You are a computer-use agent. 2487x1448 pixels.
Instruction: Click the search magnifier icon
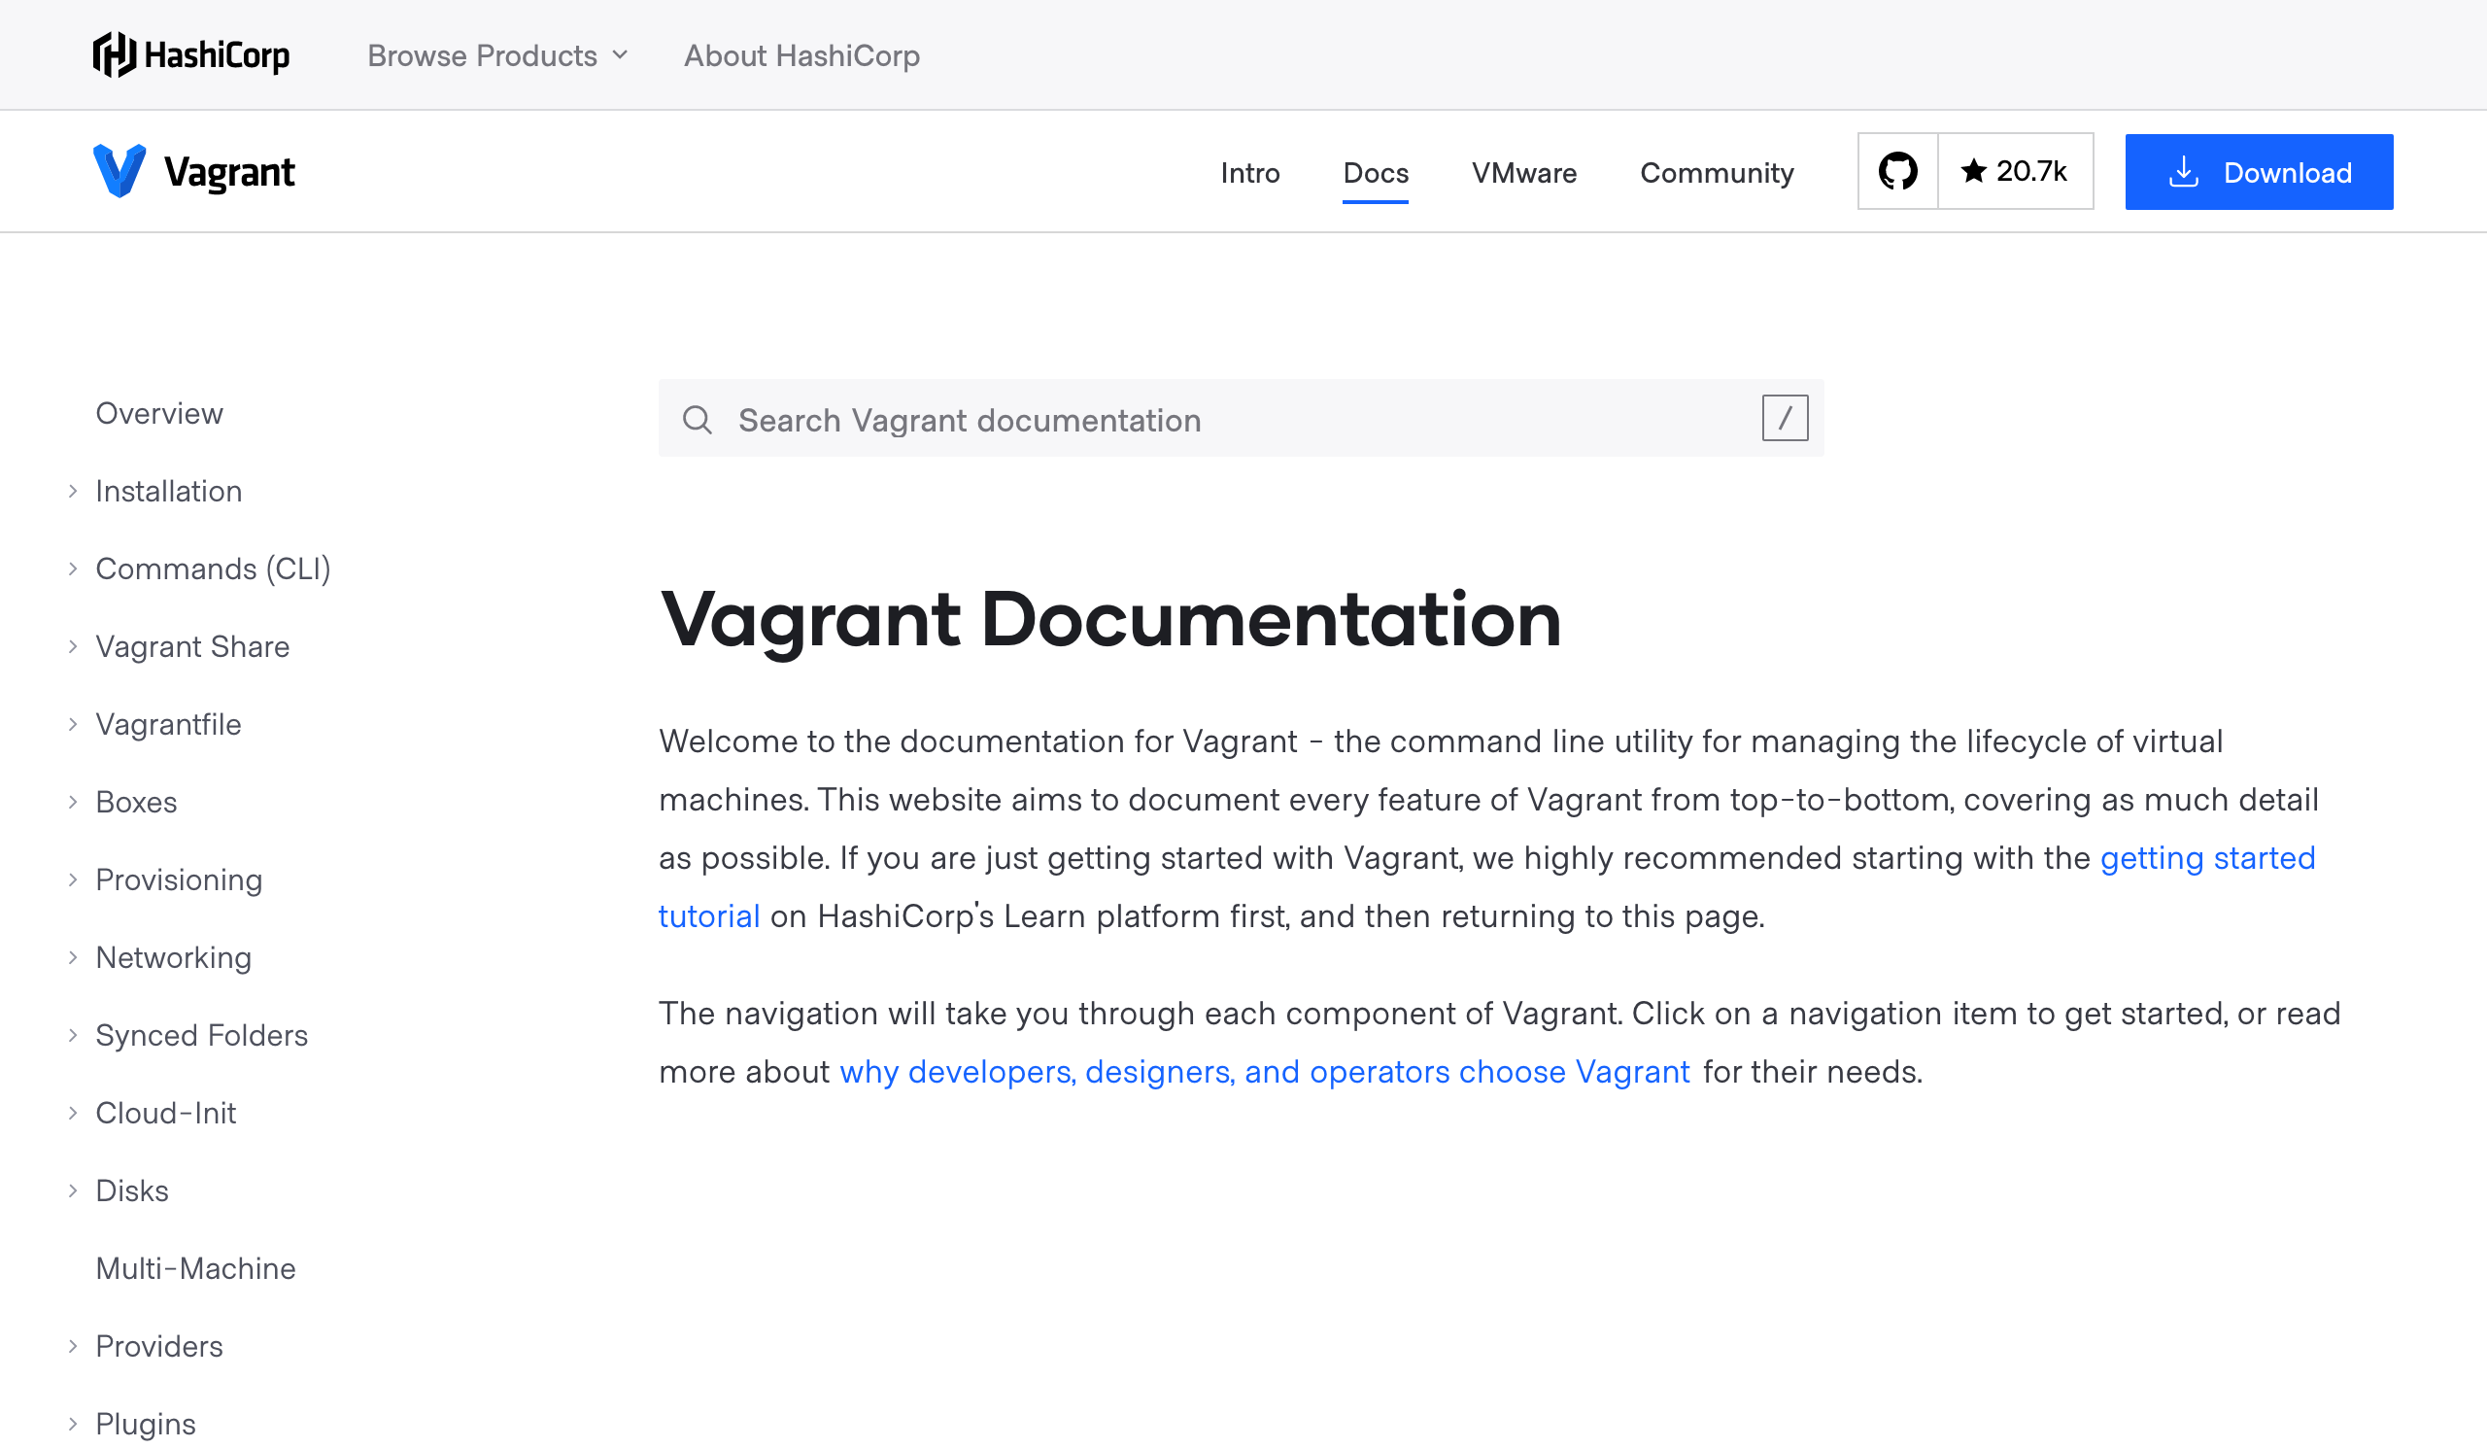click(697, 420)
